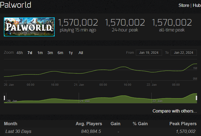Image resolution: width=201 pixels, height=136 pixels.
Task: Click the Gain column header
Action: point(115,124)
